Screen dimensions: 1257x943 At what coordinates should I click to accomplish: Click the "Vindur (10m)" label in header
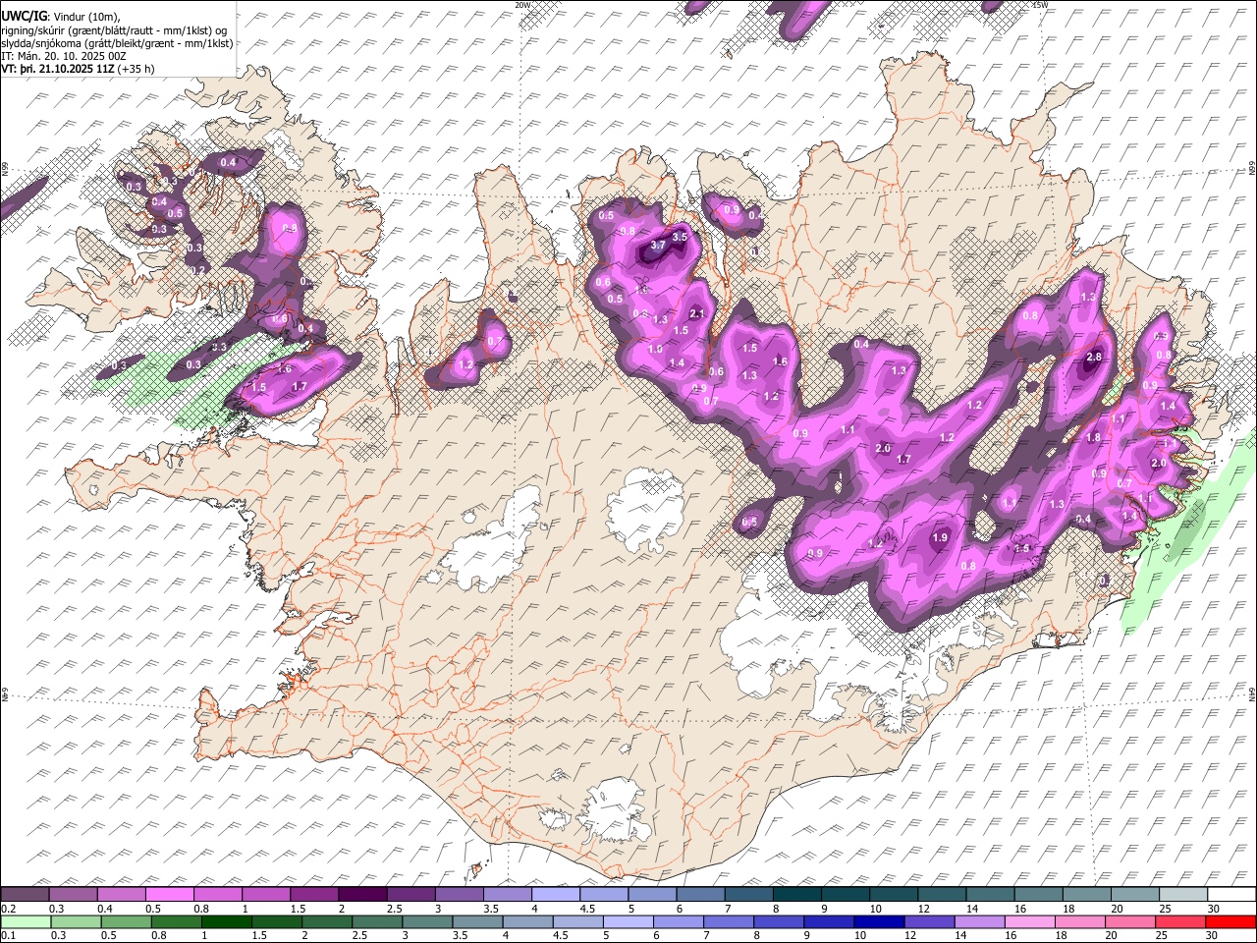click(83, 16)
